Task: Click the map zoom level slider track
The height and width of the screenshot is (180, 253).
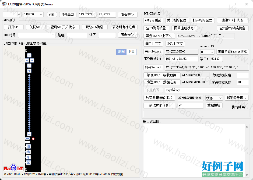Action: tap(29, 103)
